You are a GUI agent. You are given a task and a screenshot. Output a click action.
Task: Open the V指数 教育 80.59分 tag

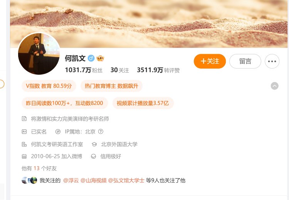49,86
